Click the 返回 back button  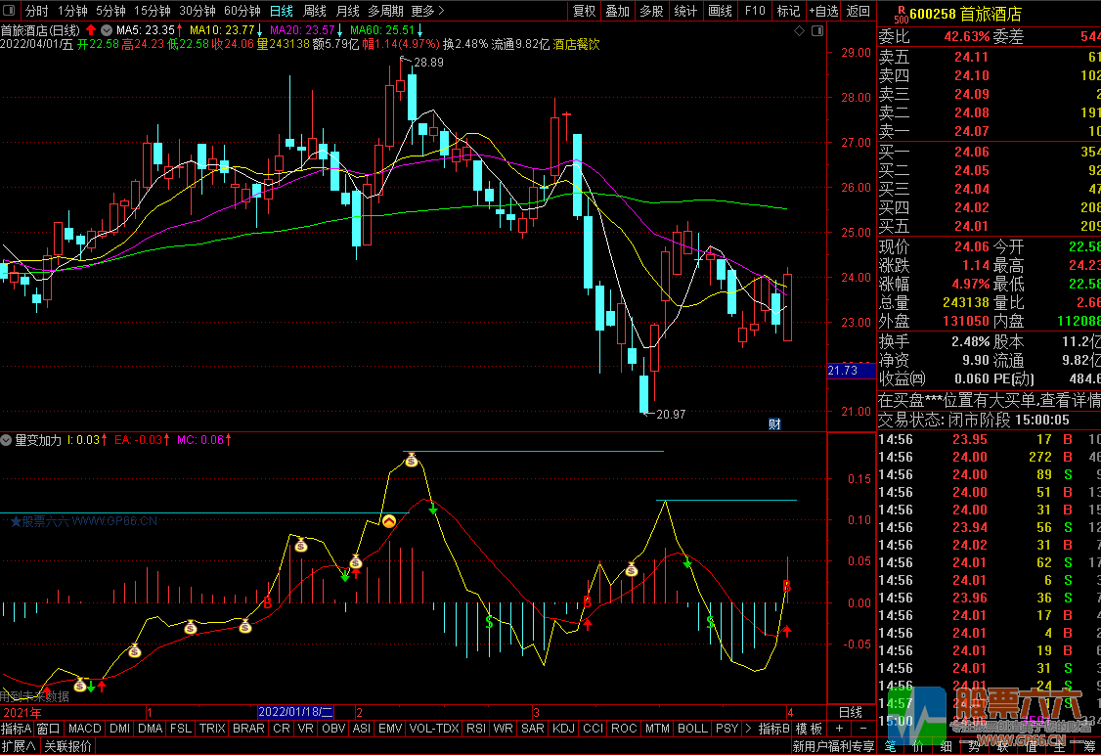pyautogui.click(x=859, y=11)
